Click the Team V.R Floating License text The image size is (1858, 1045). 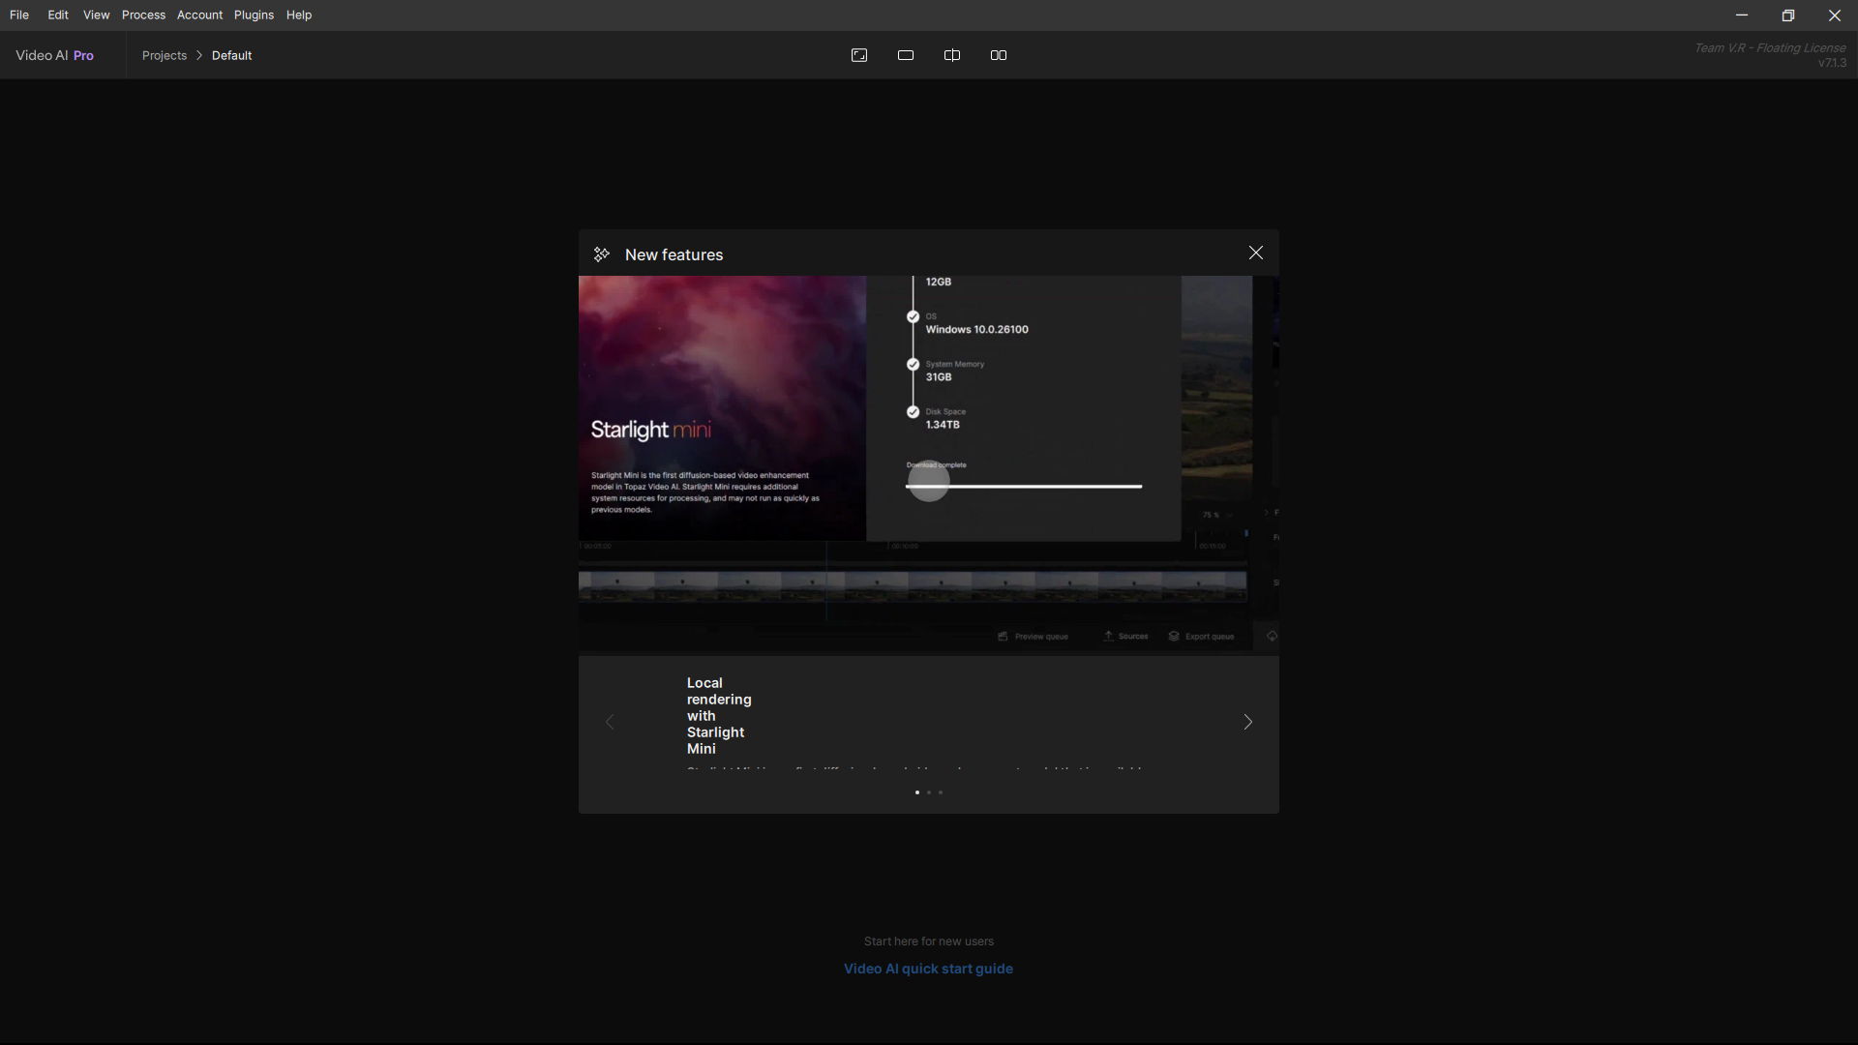1770,47
